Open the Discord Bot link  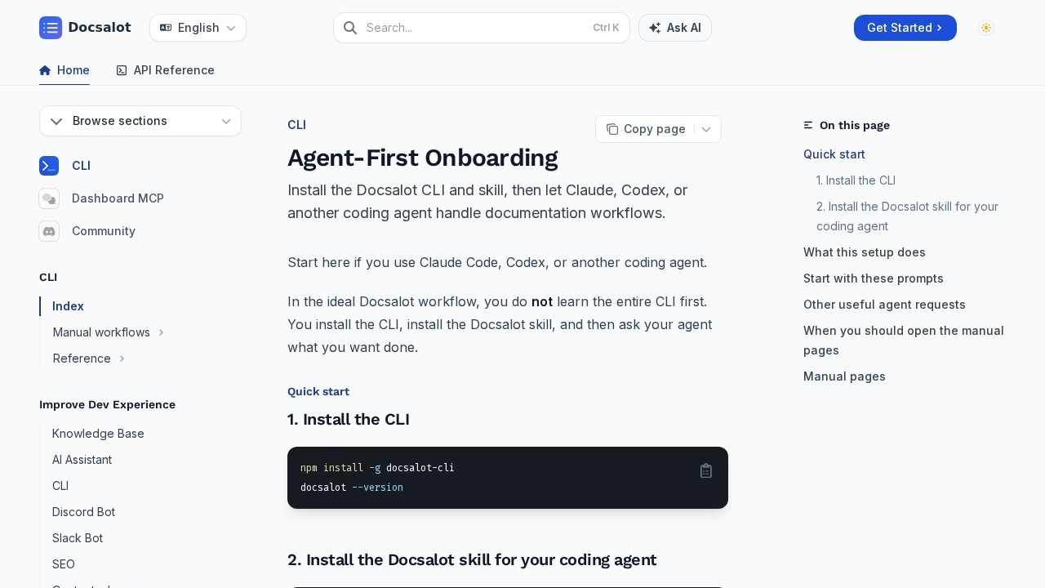pos(83,512)
